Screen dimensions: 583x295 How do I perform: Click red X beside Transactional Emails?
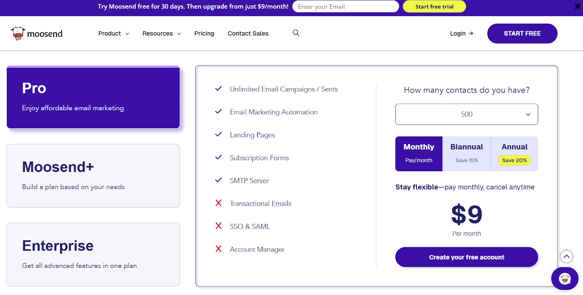(218, 203)
